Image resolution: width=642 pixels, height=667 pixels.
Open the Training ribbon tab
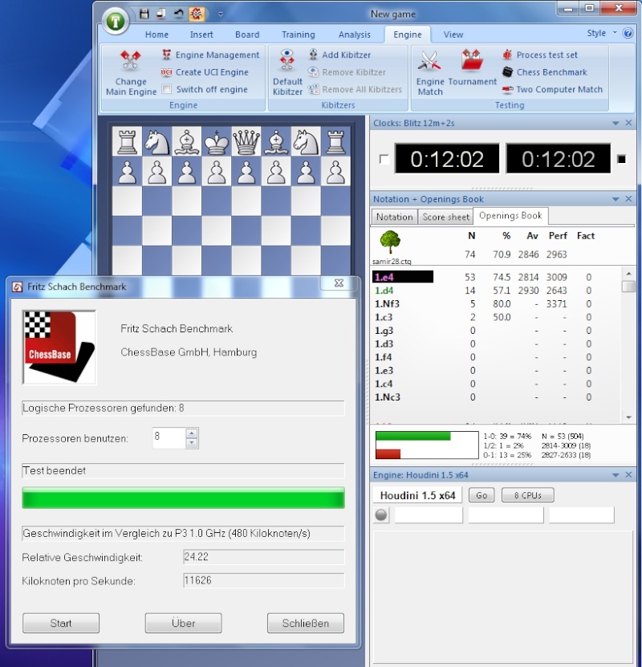coord(299,35)
